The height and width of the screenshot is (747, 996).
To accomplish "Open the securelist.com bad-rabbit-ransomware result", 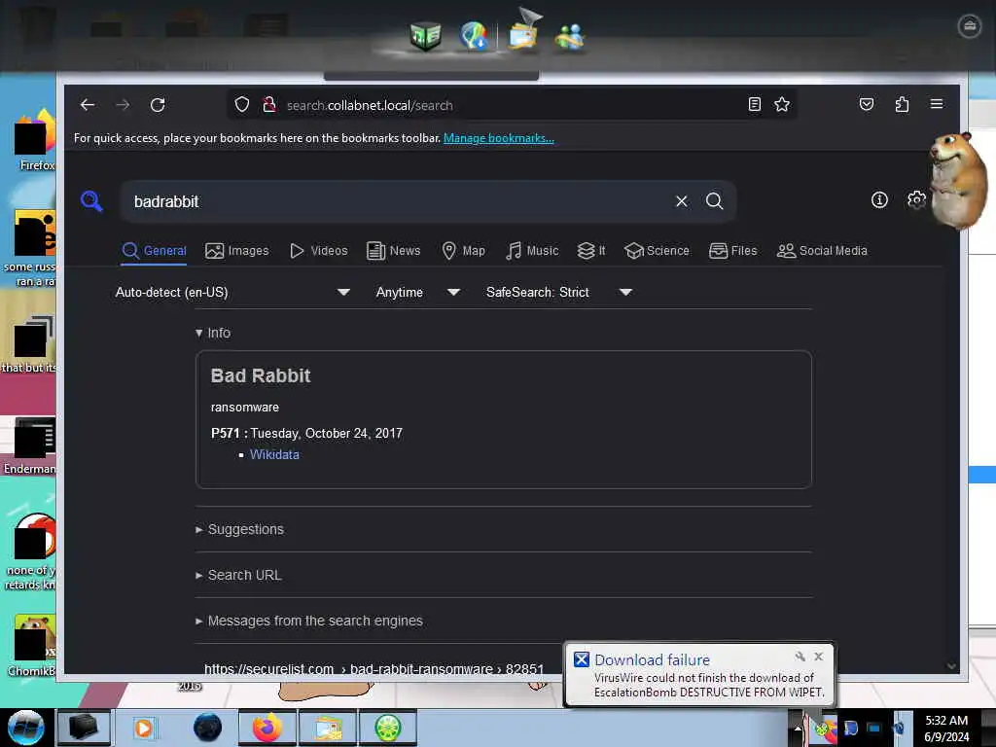I will coord(373,668).
